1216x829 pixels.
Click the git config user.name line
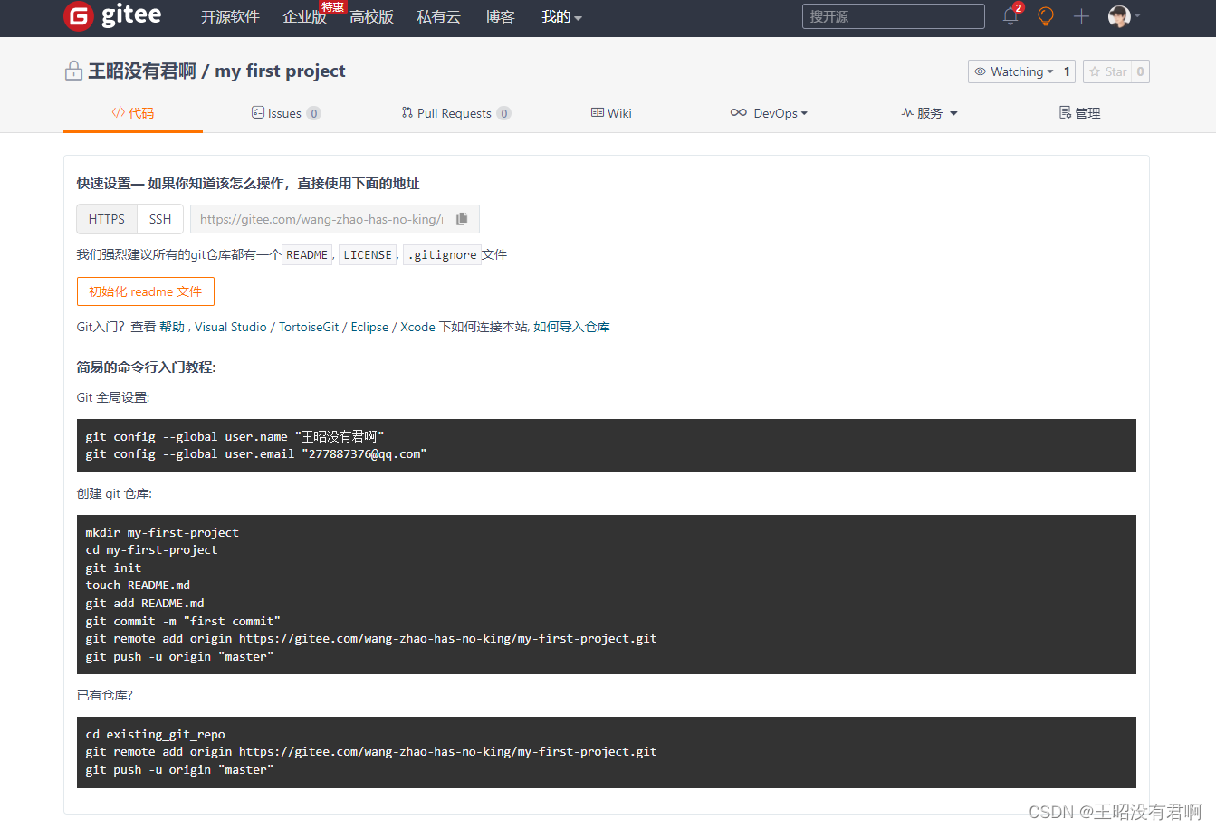pyautogui.click(x=235, y=436)
